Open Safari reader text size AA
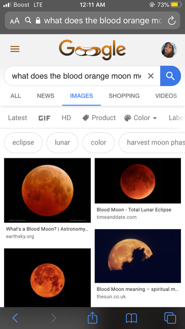The height and width of the screenshot is (329, 185). (x=15, y=21)
